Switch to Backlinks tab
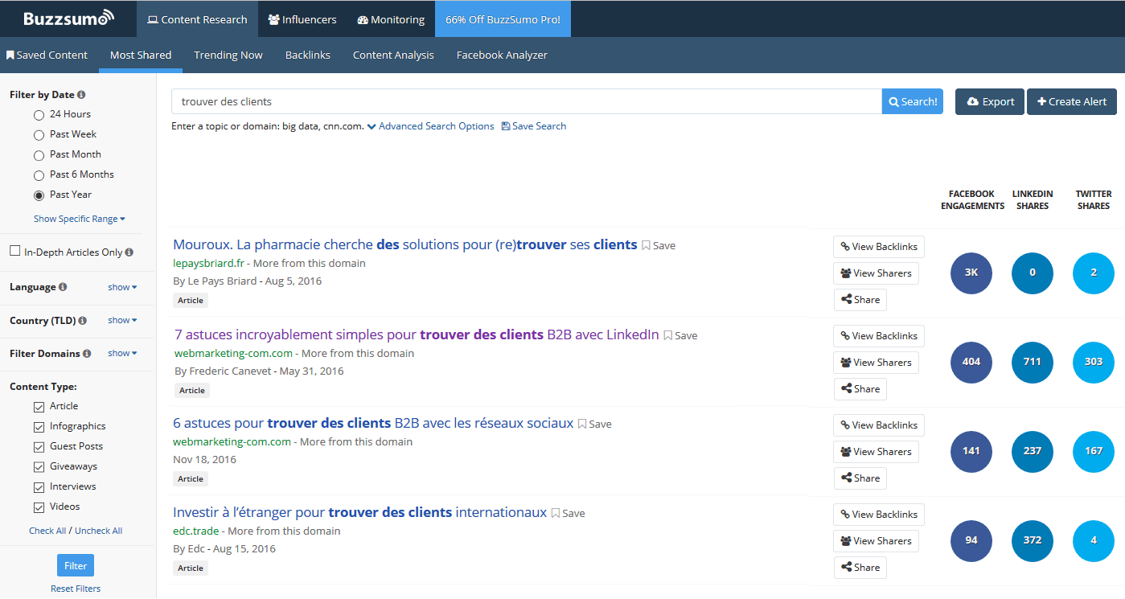This screenshot has height=599, width=1125. (x=308, y=55)
